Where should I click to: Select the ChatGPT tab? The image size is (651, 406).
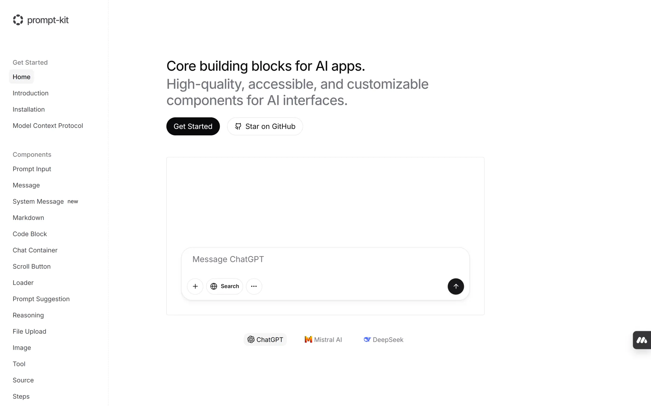tap(265, 339)
